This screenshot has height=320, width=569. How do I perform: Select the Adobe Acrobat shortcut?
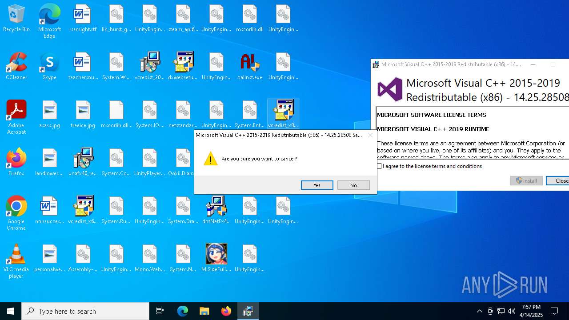click(x=16, y=117)
